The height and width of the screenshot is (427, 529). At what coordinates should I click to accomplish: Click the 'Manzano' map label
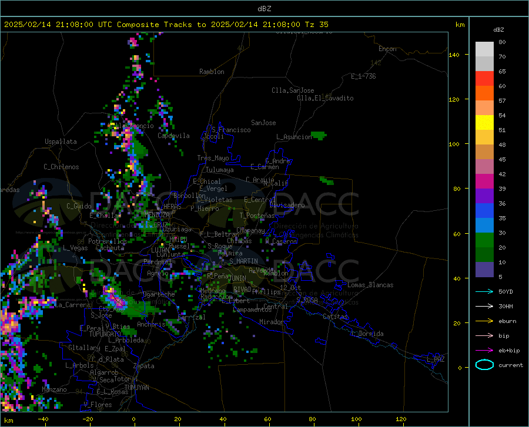pyautogui.click(x=54, y=389)
